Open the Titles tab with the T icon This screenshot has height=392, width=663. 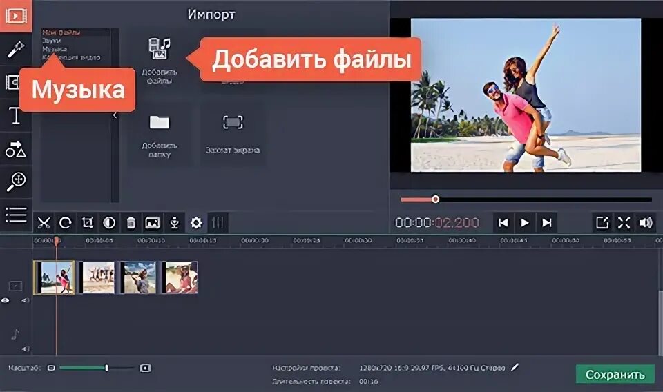click(16, 115)
